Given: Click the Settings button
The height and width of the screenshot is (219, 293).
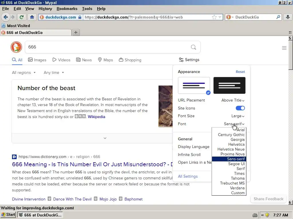Looking at the screenshot, I should [189, 60].
